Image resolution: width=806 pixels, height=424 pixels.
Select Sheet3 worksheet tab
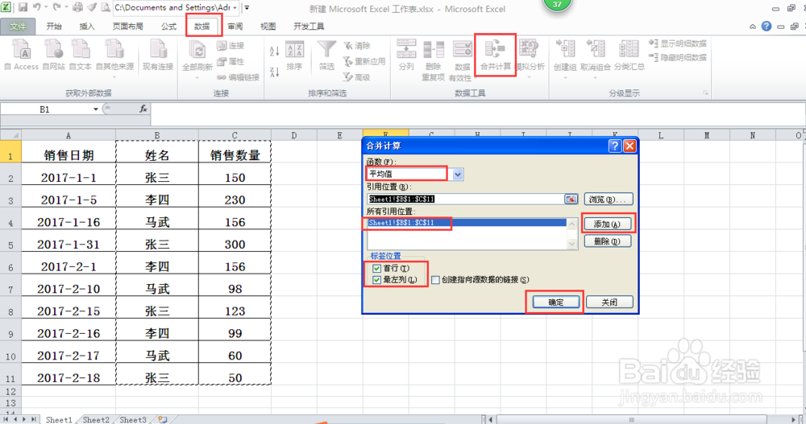point(133,419)
